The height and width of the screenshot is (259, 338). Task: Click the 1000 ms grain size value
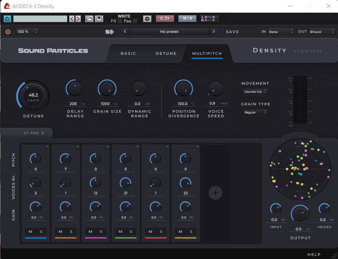[107, 103]
